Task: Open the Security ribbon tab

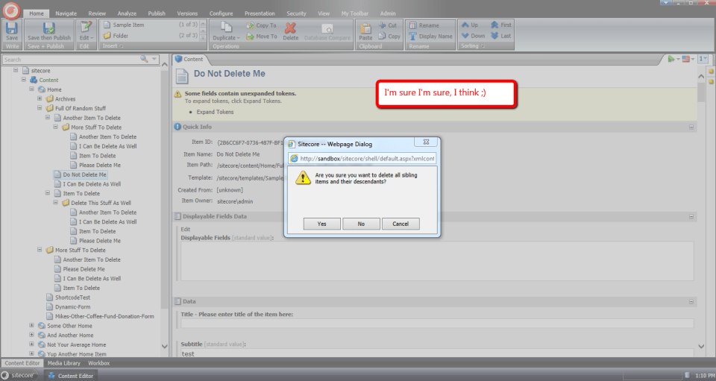Action: coord(296,13)
